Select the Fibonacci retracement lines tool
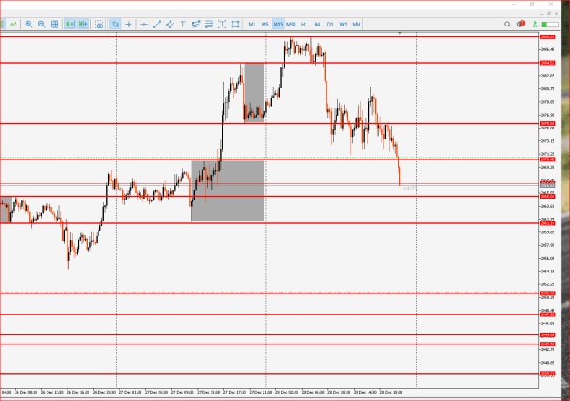Viewport: 570px width, 401px height. point(209,25)
